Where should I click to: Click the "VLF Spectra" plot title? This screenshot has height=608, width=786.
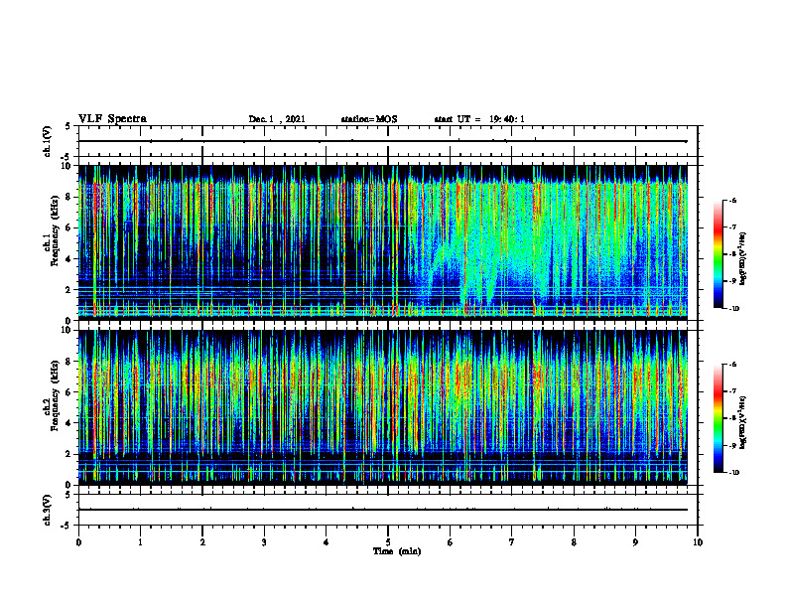(113, 119)
